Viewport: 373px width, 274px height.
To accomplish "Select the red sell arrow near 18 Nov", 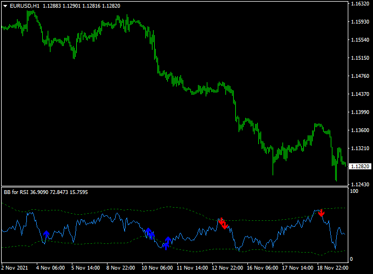I will click(321, 213).
